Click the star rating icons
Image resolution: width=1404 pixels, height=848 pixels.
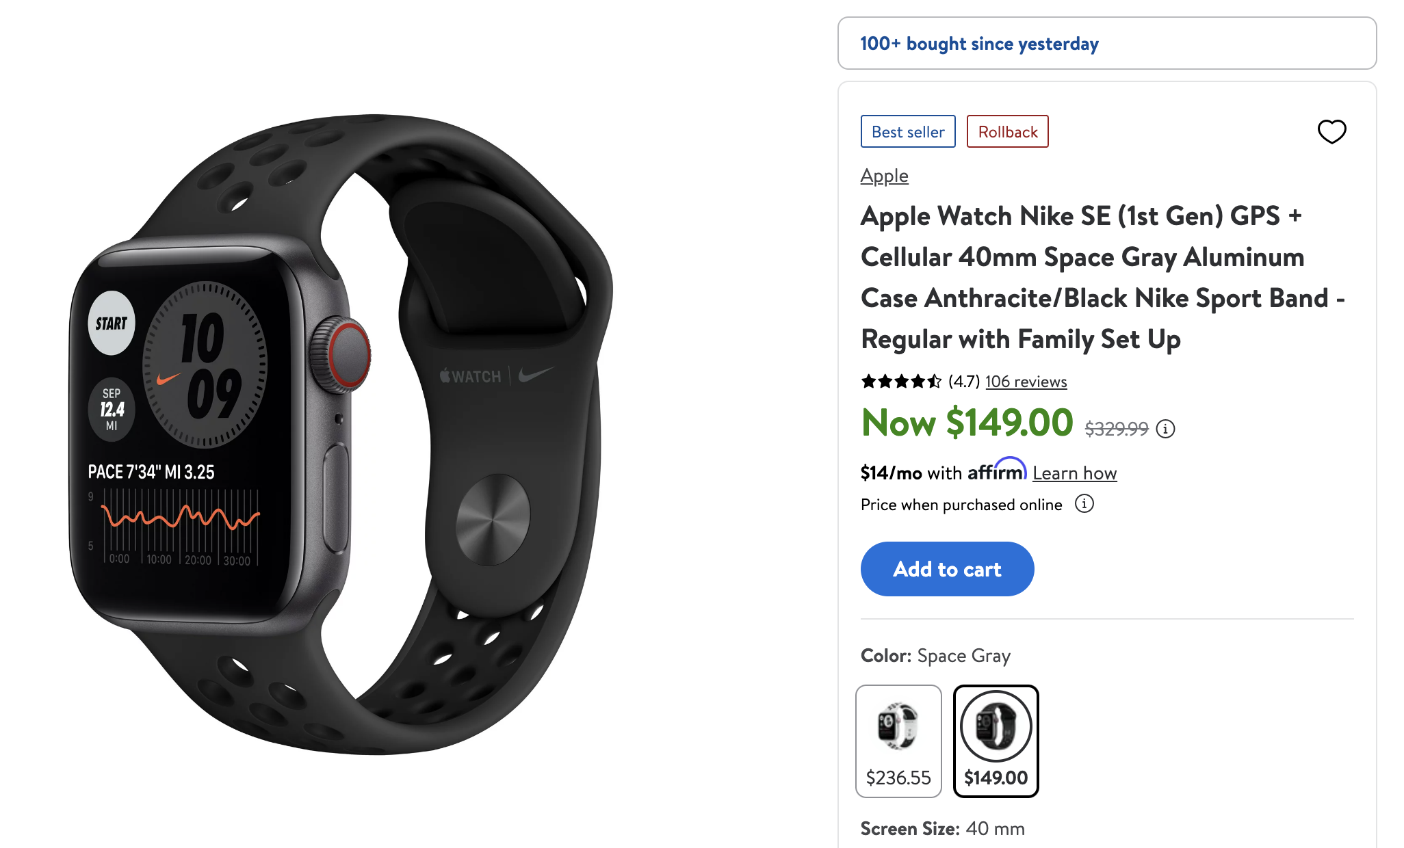pyautogui.click(x=901, y=381)
